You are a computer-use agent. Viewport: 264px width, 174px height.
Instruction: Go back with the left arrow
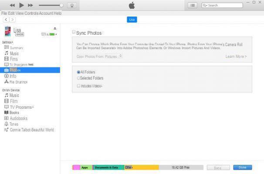[x=6, y=20]
